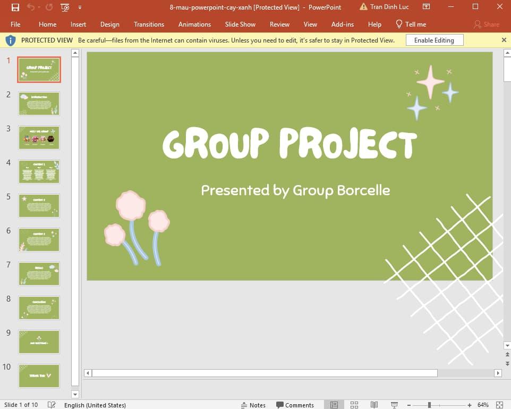Viewport: 511px width, 409px height.
Task: Open the Animations ribbon tab
Action: click(x=194, y=24)
